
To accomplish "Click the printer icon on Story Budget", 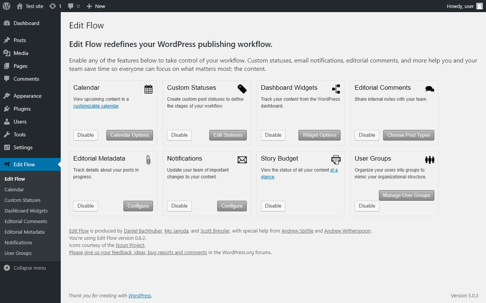I will tap(336, 159).
